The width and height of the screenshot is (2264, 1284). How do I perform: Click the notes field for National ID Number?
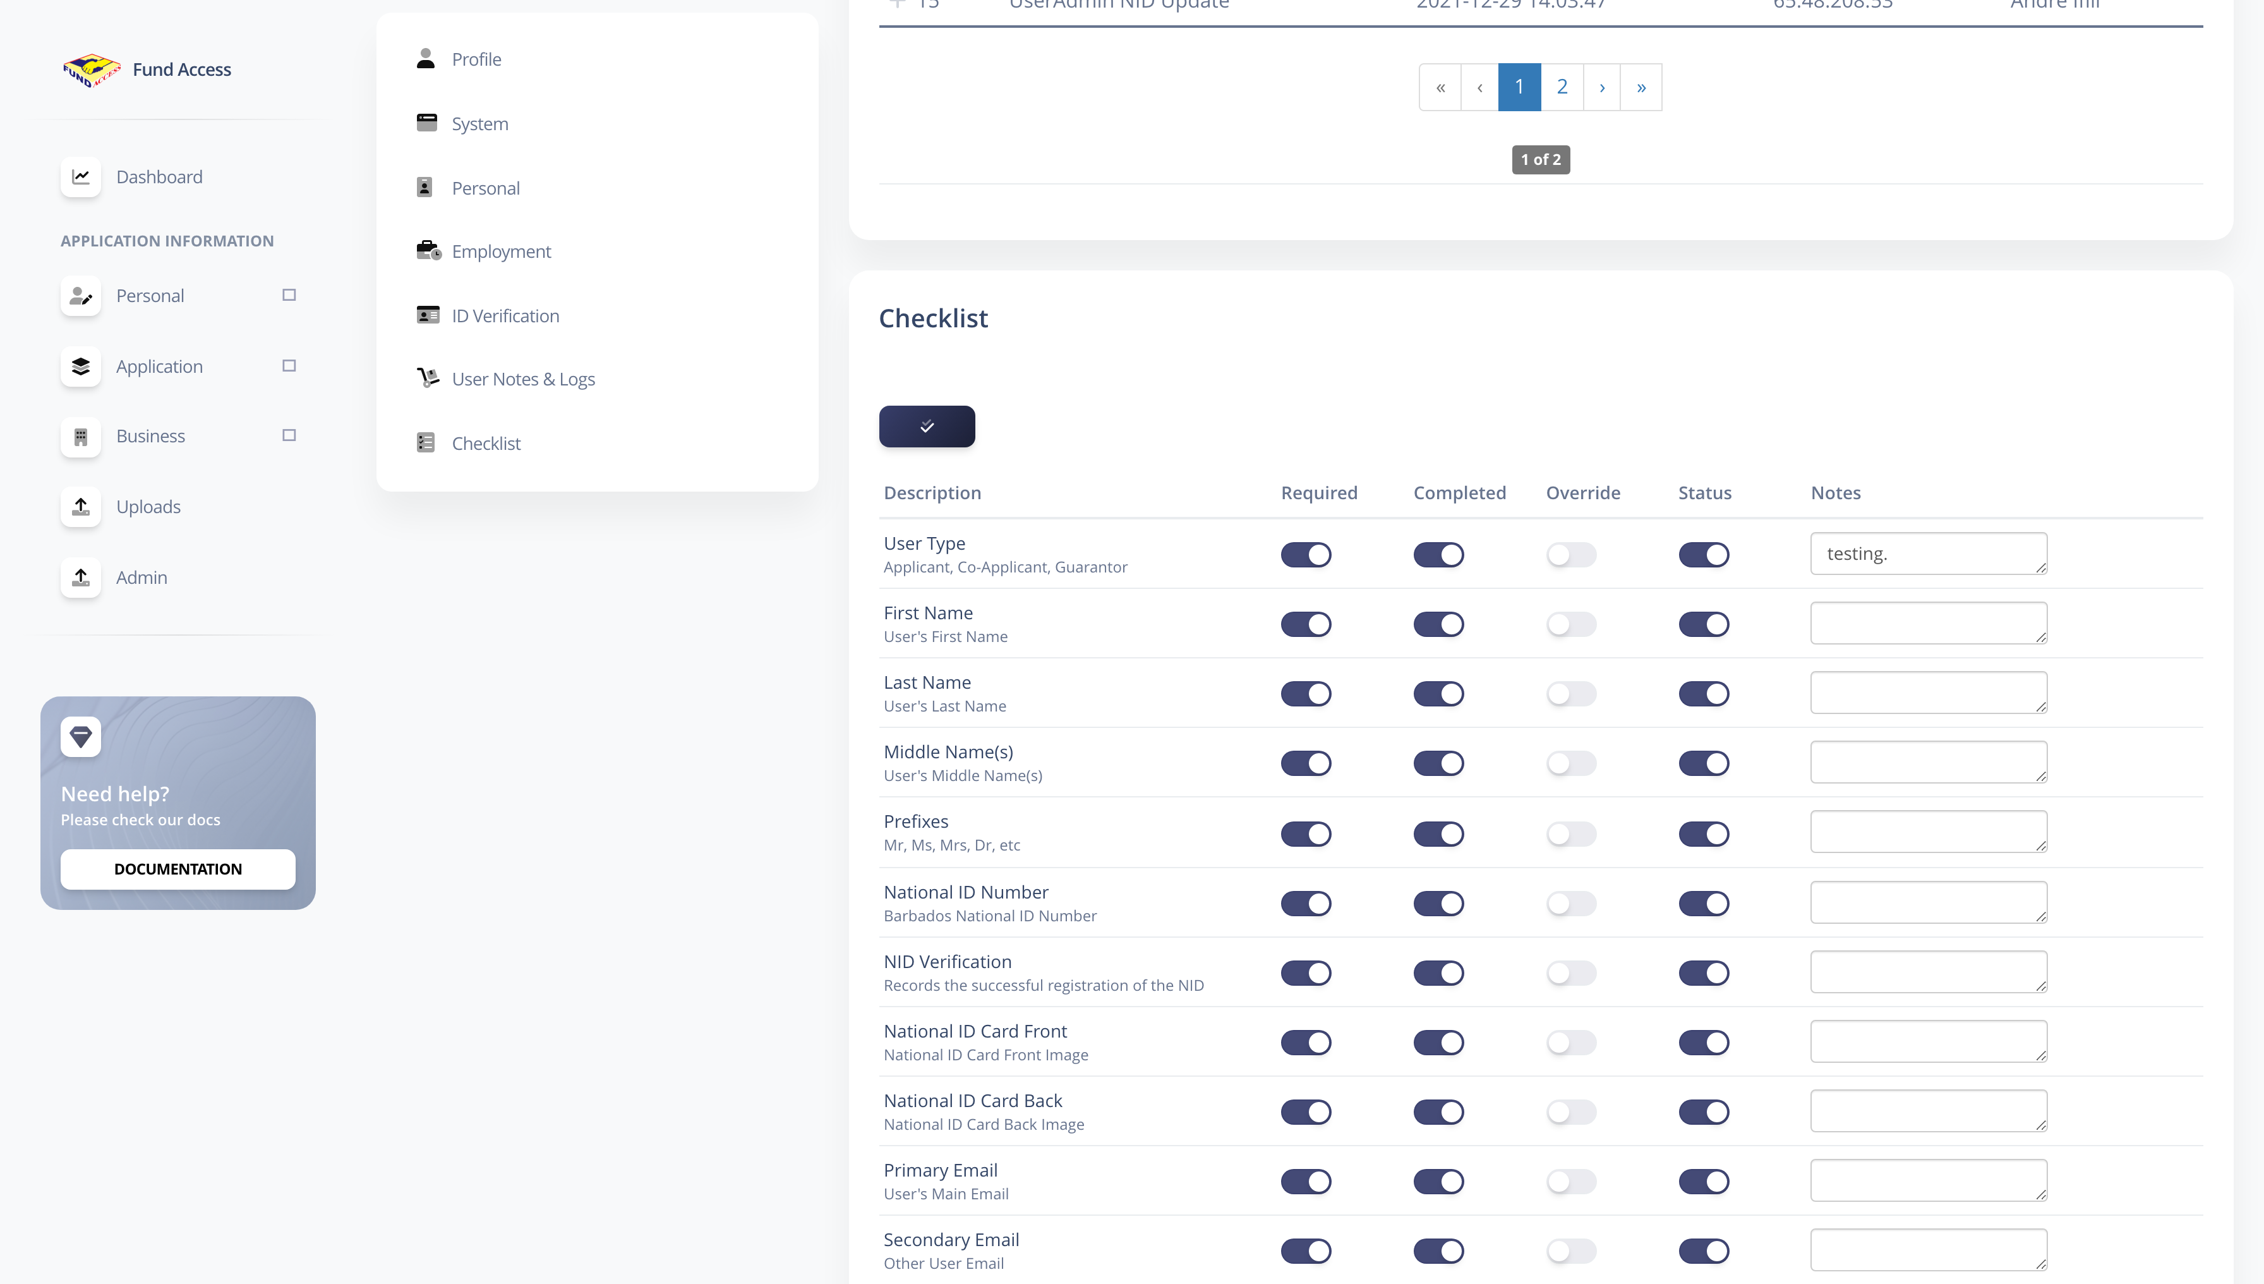pyautogui.click(x=1928, y=902)
